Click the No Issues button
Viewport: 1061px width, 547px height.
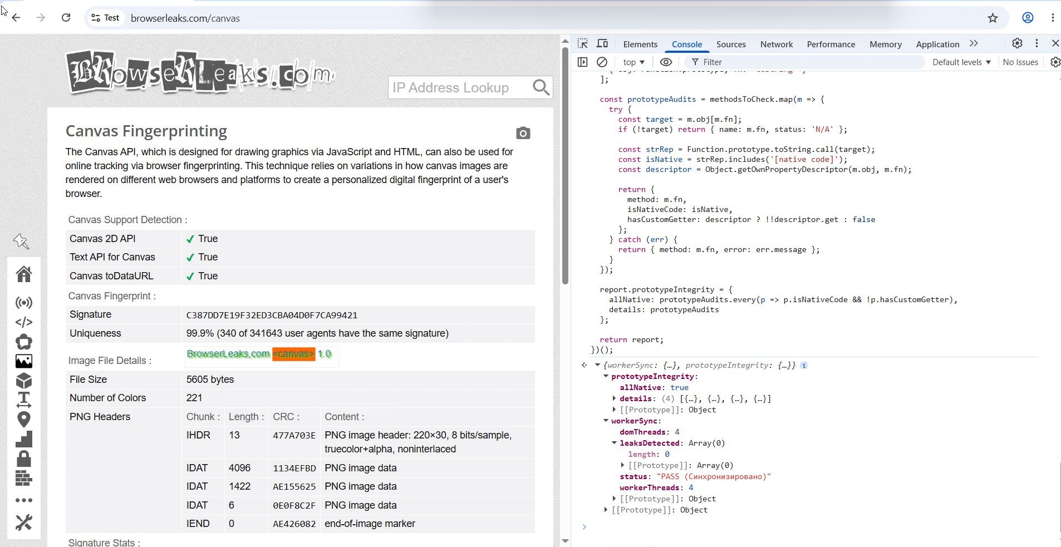click(x=1020, y=62)
